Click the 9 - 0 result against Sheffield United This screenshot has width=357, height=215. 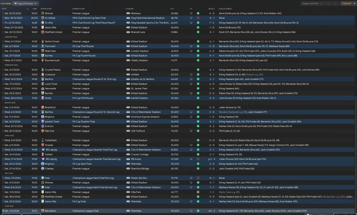tap(212, 197)
